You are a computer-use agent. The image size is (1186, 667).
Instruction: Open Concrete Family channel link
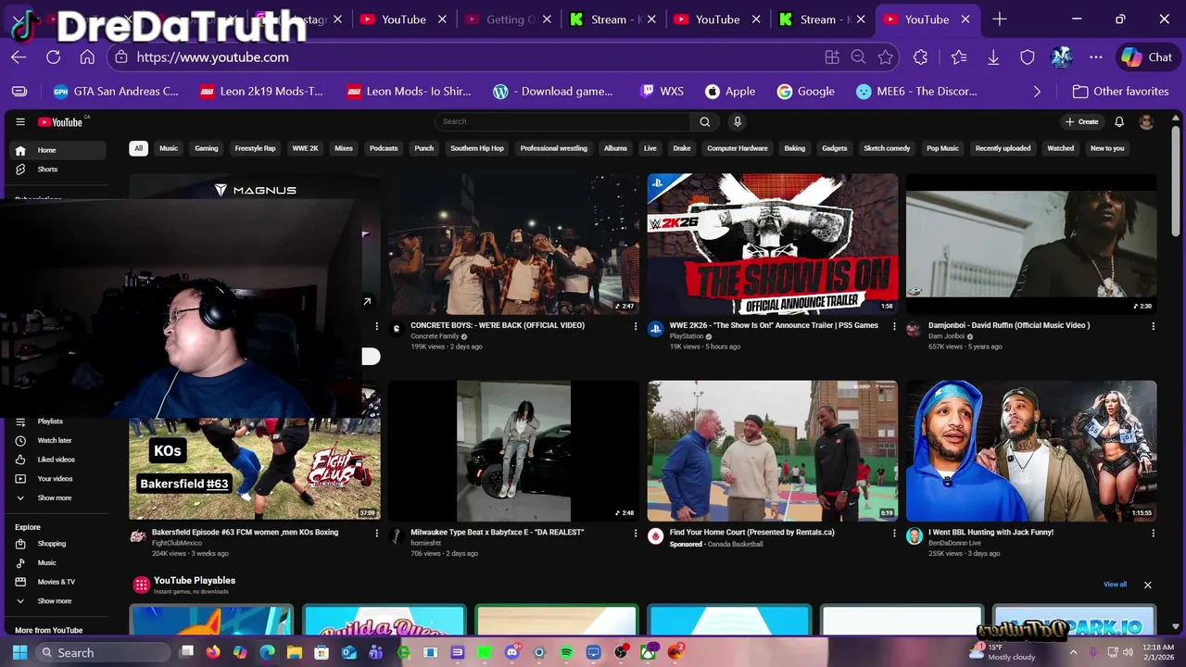point(435,336)
